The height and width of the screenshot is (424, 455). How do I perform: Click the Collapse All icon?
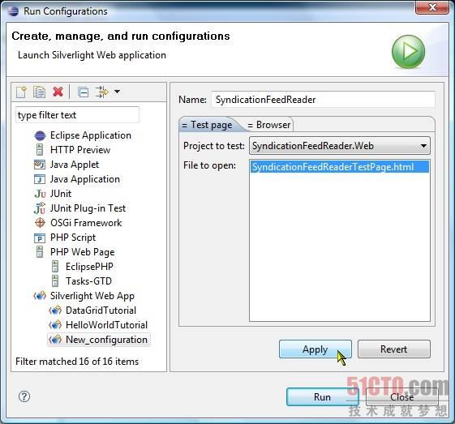[83, 92]
